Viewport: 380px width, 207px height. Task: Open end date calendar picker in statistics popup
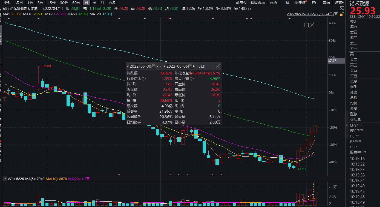[190, 66]
